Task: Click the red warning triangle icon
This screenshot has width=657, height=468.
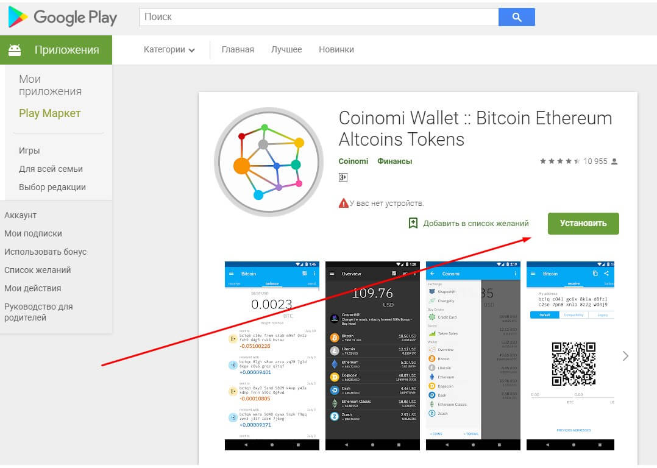Action: (x=344, y=203)
